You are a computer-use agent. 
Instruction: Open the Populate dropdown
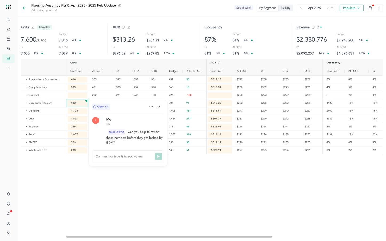351,8
